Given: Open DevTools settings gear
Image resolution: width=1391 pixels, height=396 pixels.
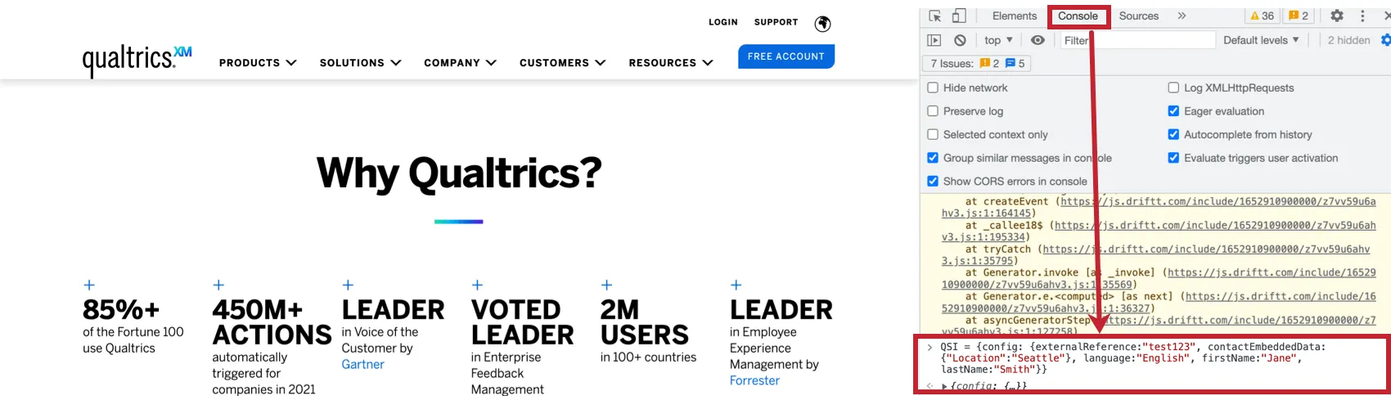Looking at the screenshot, I should [x=1337, y=16].
